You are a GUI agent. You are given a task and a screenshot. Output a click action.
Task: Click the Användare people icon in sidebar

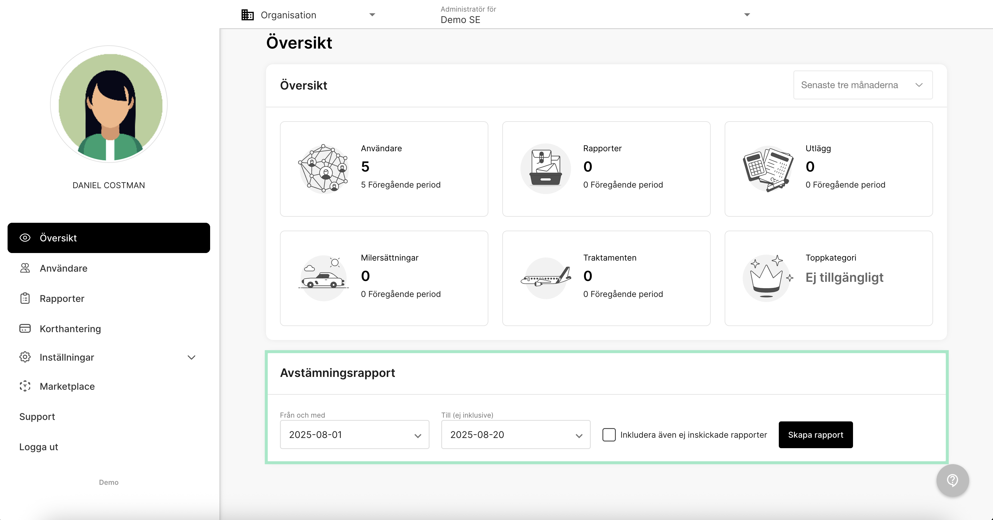(25, 268)
